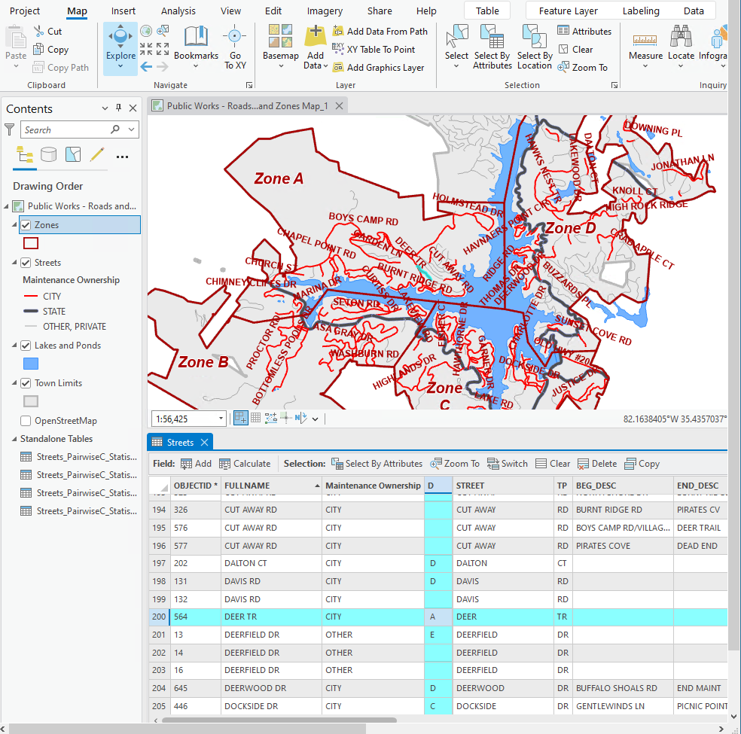Click the Bookmarks icon

click(x=196, y=41)
